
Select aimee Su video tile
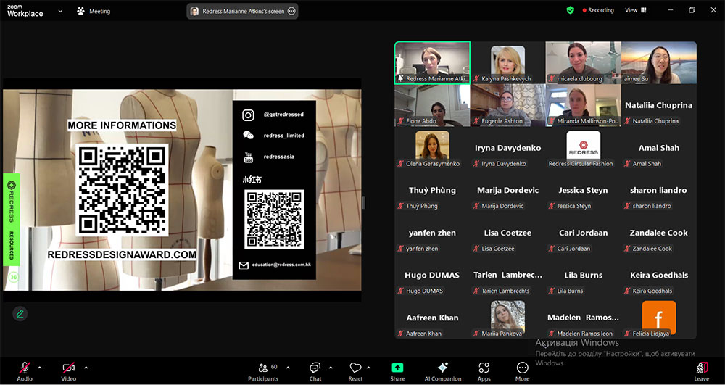[x=659, y=63]
